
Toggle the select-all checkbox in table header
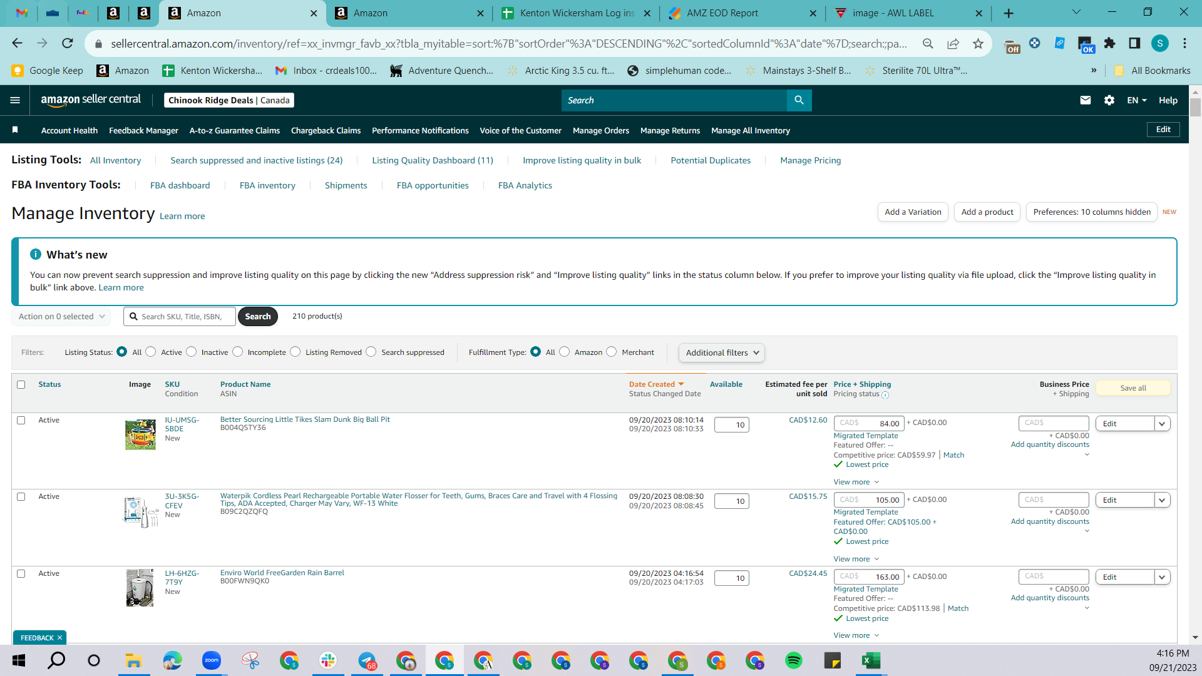tap(21, 384)
